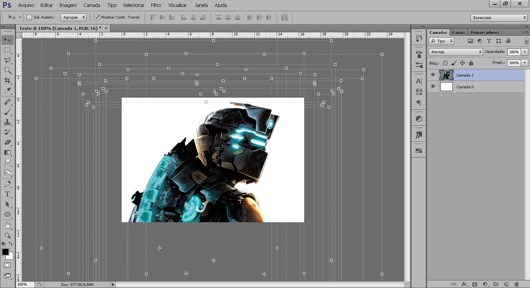Add a layer style with fx button
Viewport: 530px width, 288px height.
click(464, 284)
